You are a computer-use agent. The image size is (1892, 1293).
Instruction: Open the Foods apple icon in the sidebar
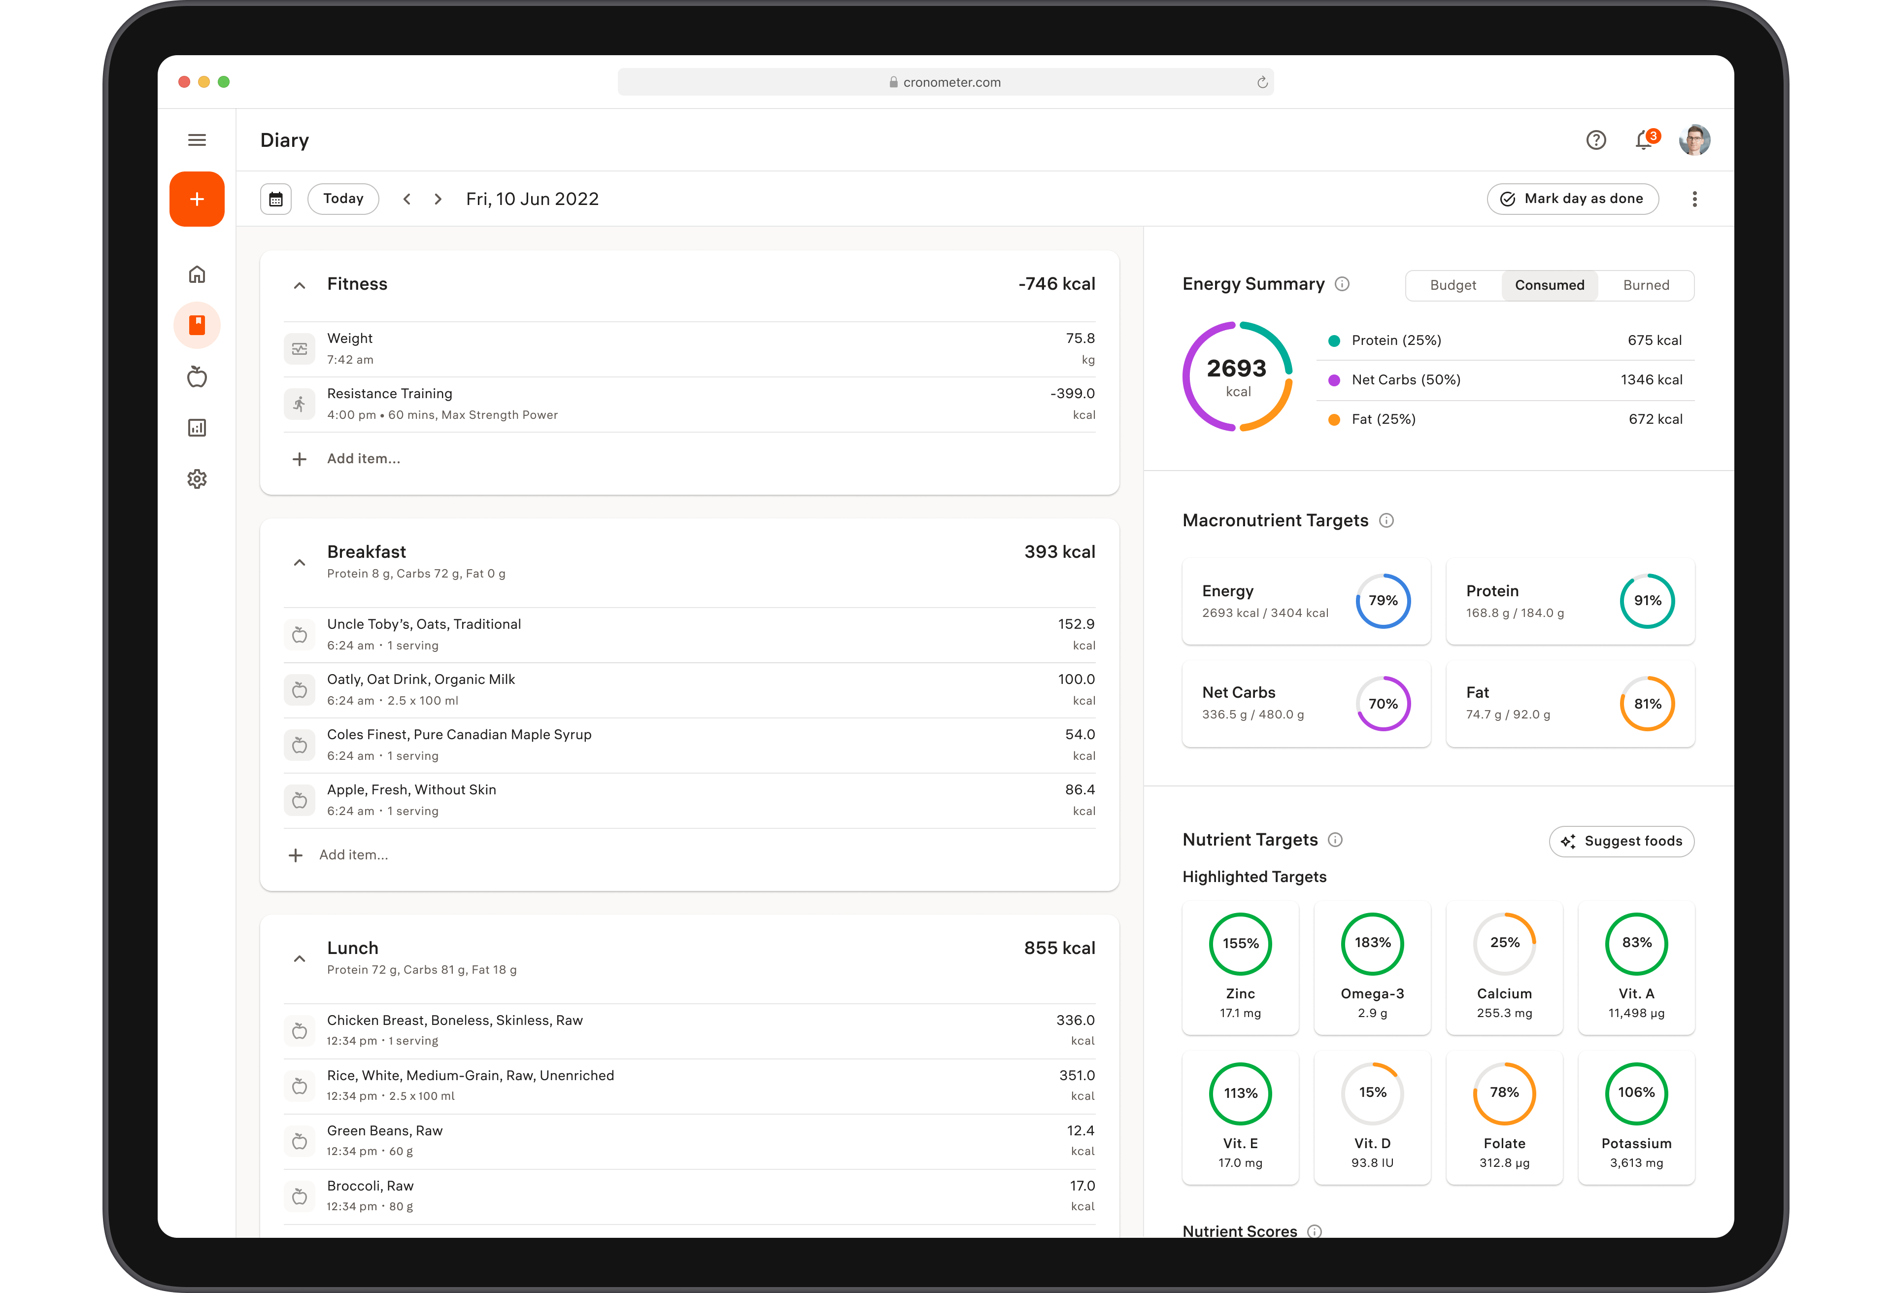point(197,377)
